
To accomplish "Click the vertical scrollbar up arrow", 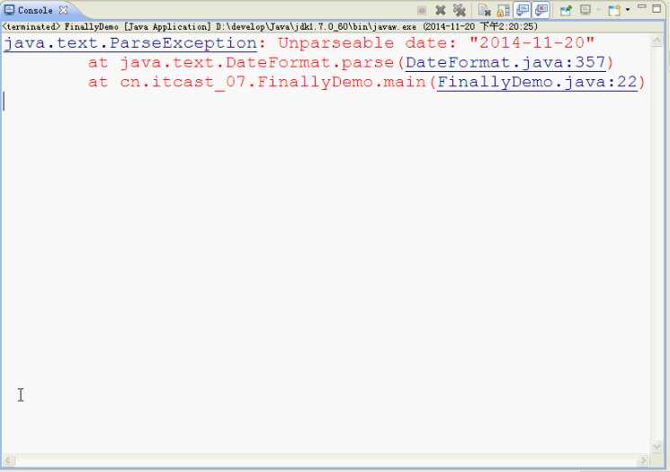I will pyautogui.click(x=657, y=41).
